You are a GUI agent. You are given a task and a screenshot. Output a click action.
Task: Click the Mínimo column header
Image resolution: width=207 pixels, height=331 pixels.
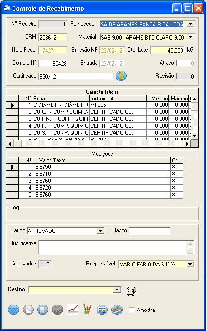tap(157, 99)
